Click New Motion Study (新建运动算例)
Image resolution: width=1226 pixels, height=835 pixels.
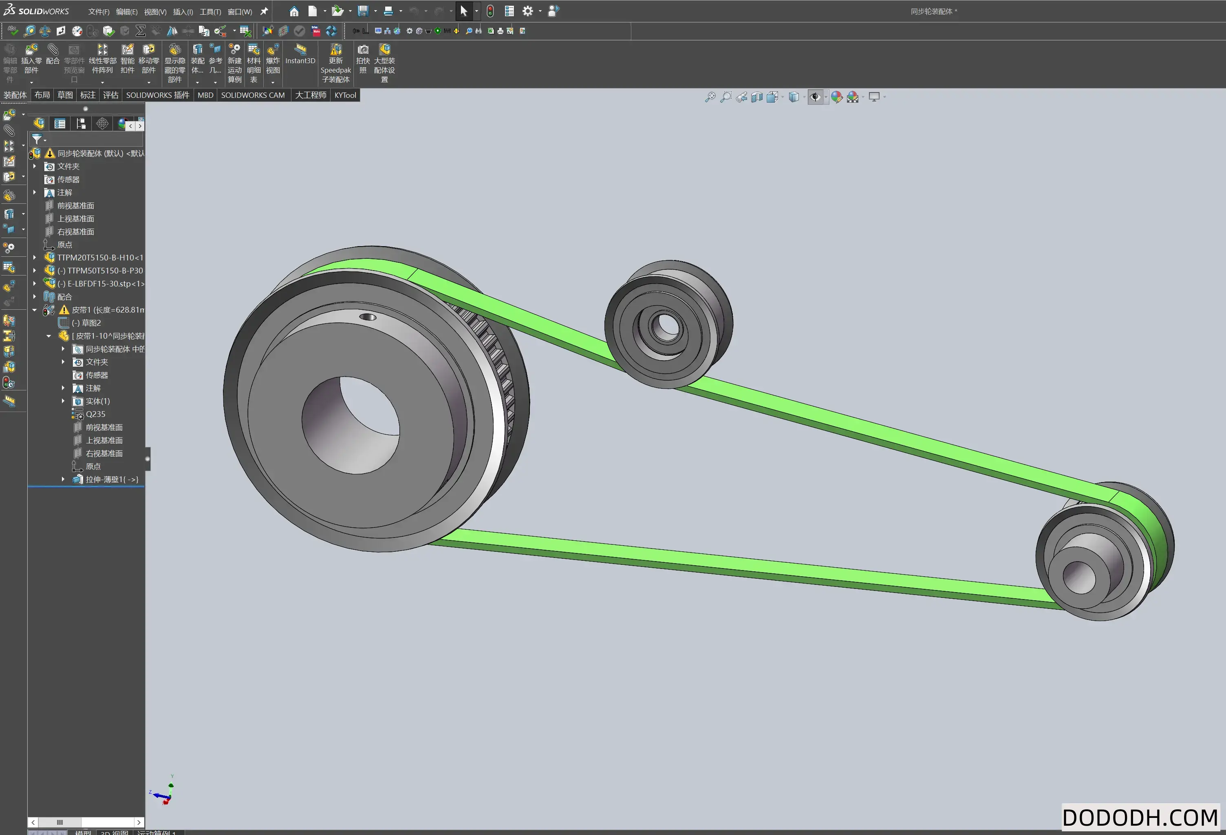pos(234,63)
